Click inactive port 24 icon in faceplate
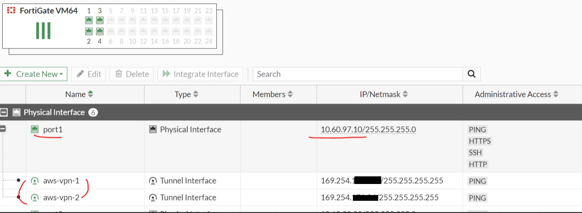 tap(208, 31)
